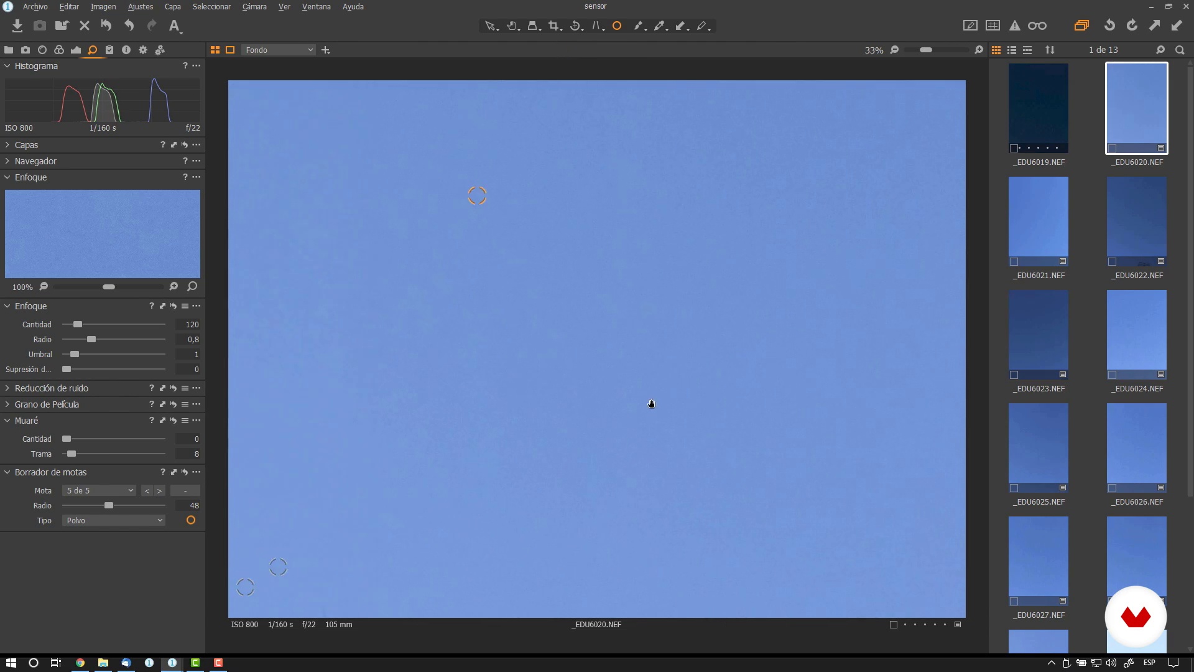
Task: Open the Editar menu
Action: [69, 6]
